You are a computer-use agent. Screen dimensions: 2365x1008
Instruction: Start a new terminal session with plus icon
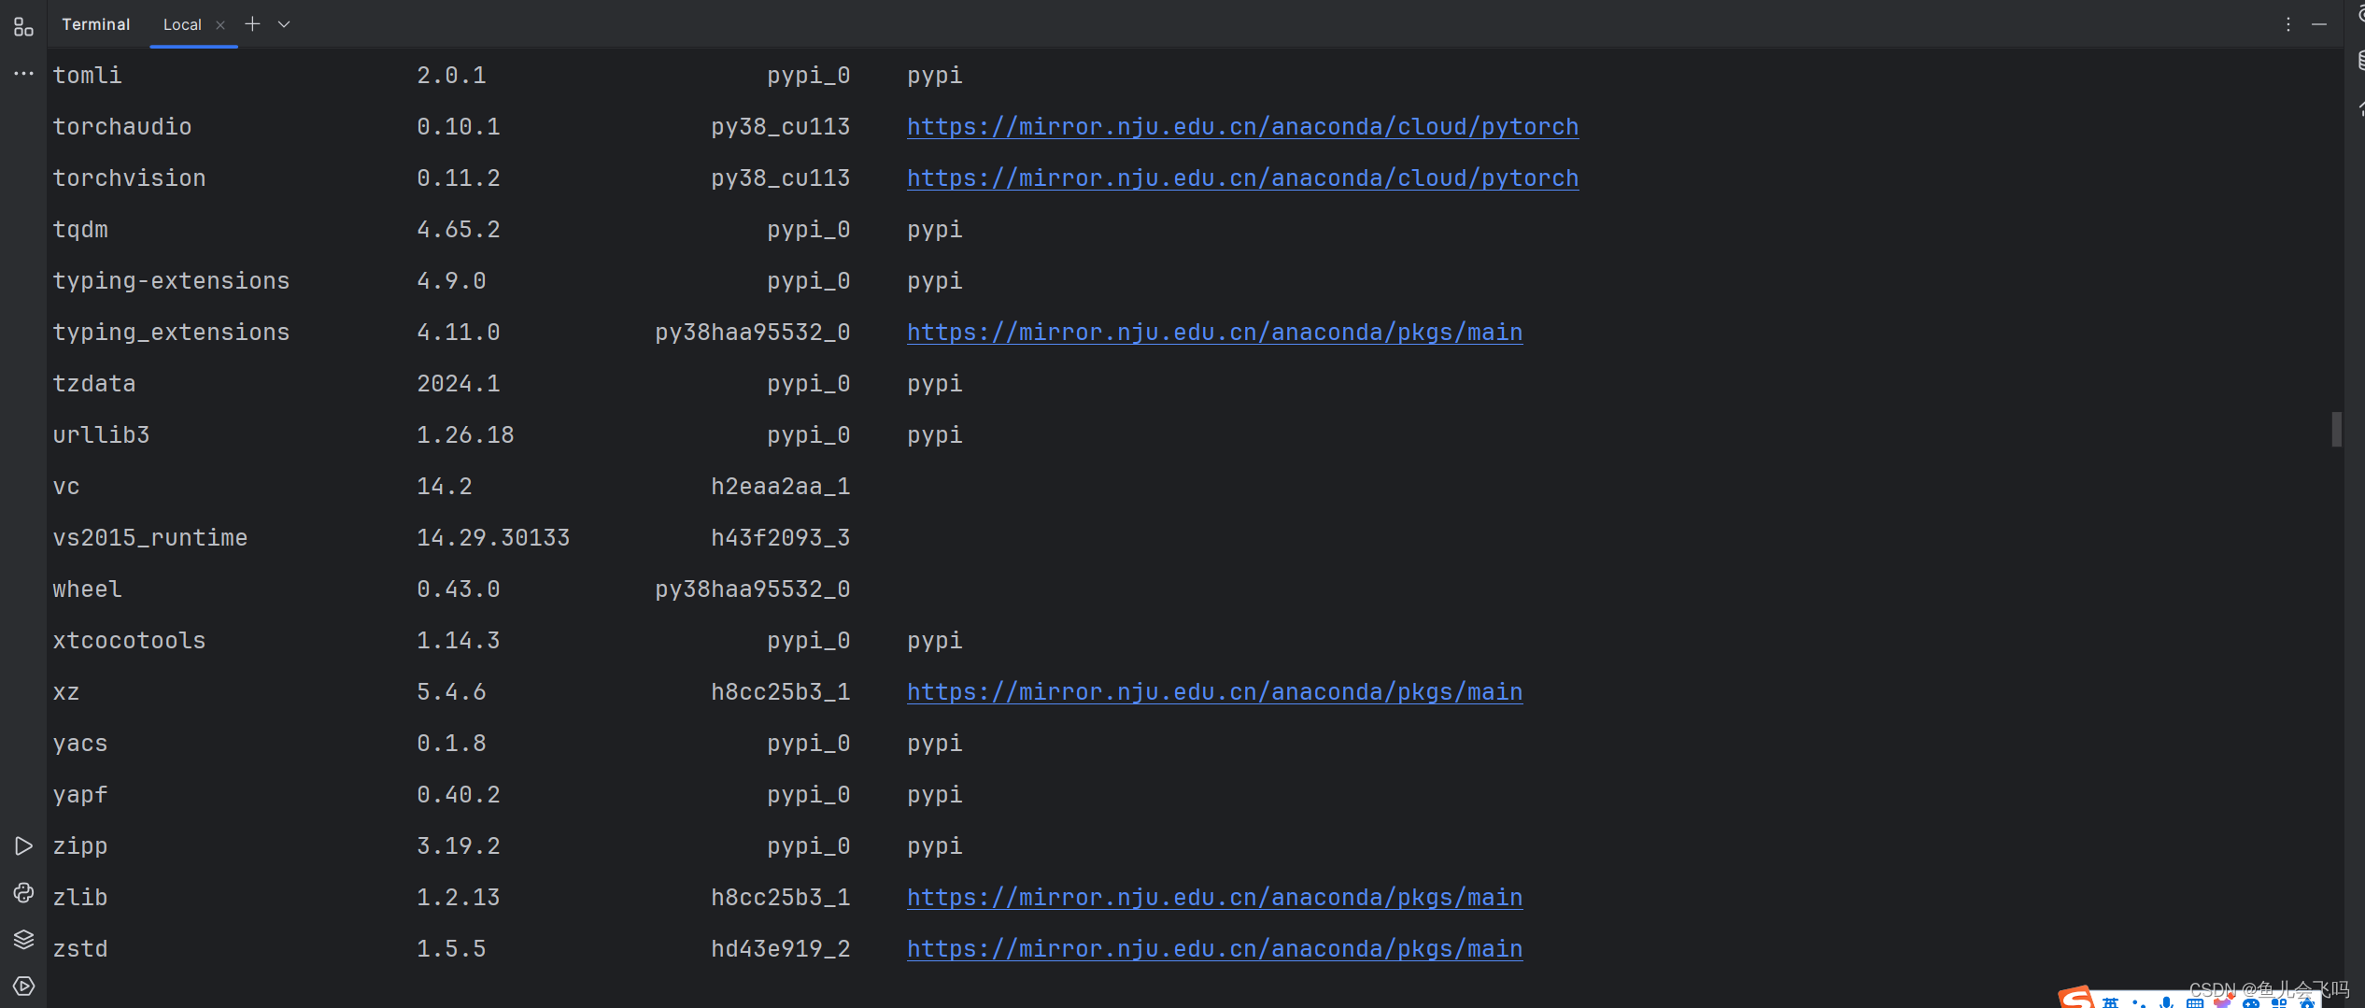[252, 24]
